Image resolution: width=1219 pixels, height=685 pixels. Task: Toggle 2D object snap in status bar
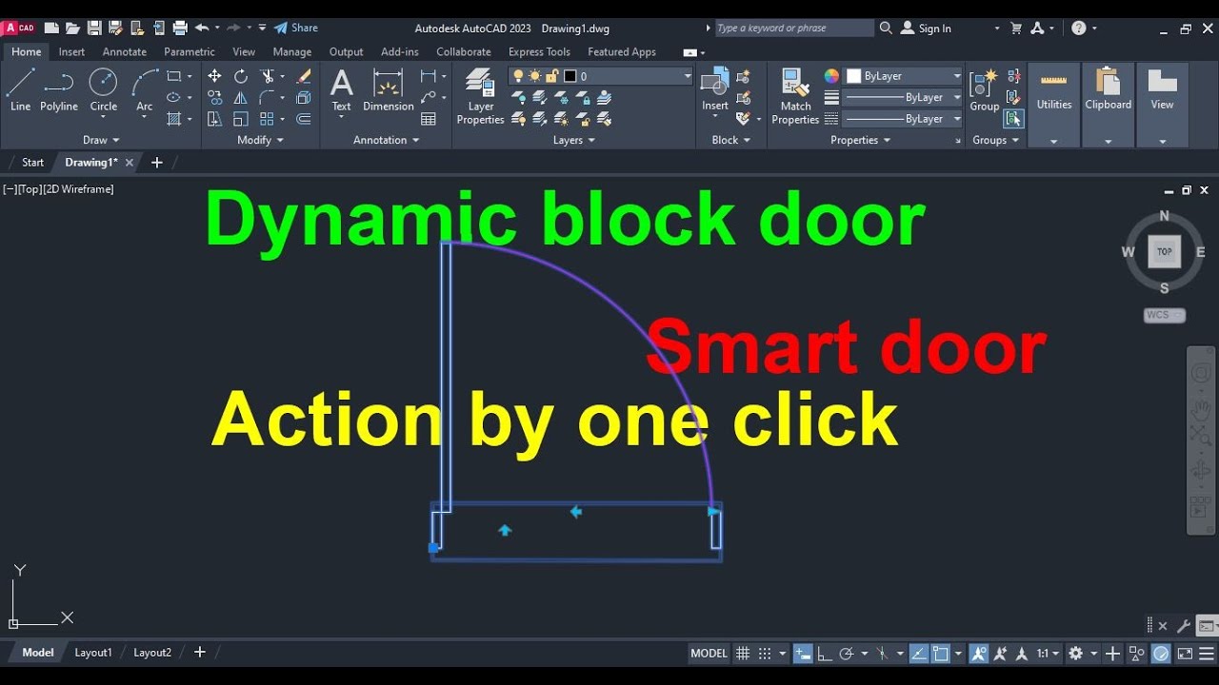point(941,654)
